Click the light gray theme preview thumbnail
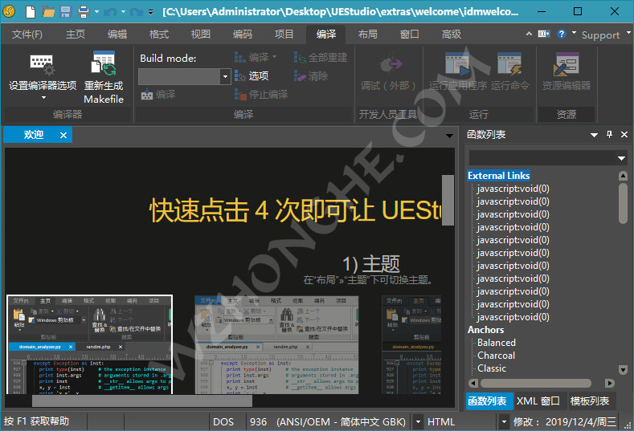Viewport: 634px width, 431px height. tap(276, 344)
